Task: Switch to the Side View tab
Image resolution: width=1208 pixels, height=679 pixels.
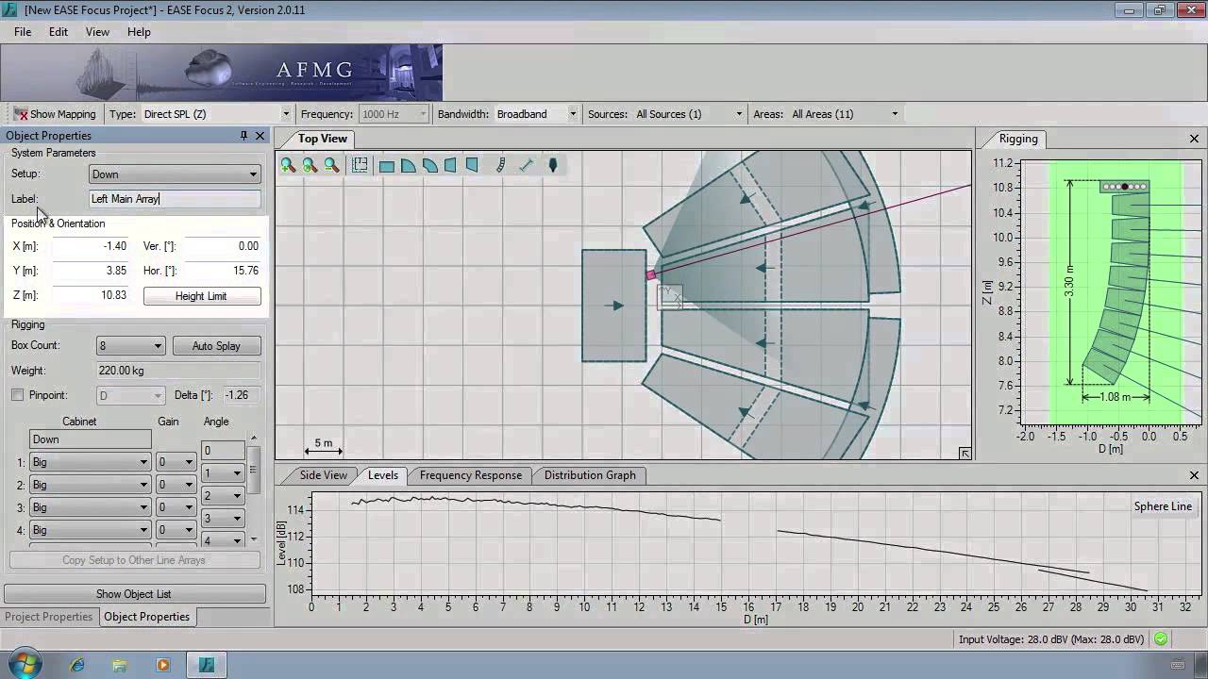Action: coord(323,475)
